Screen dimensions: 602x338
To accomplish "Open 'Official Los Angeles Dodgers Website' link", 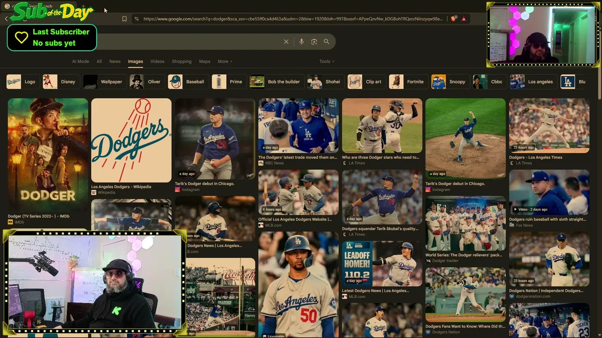I will [x=295, y=219].
